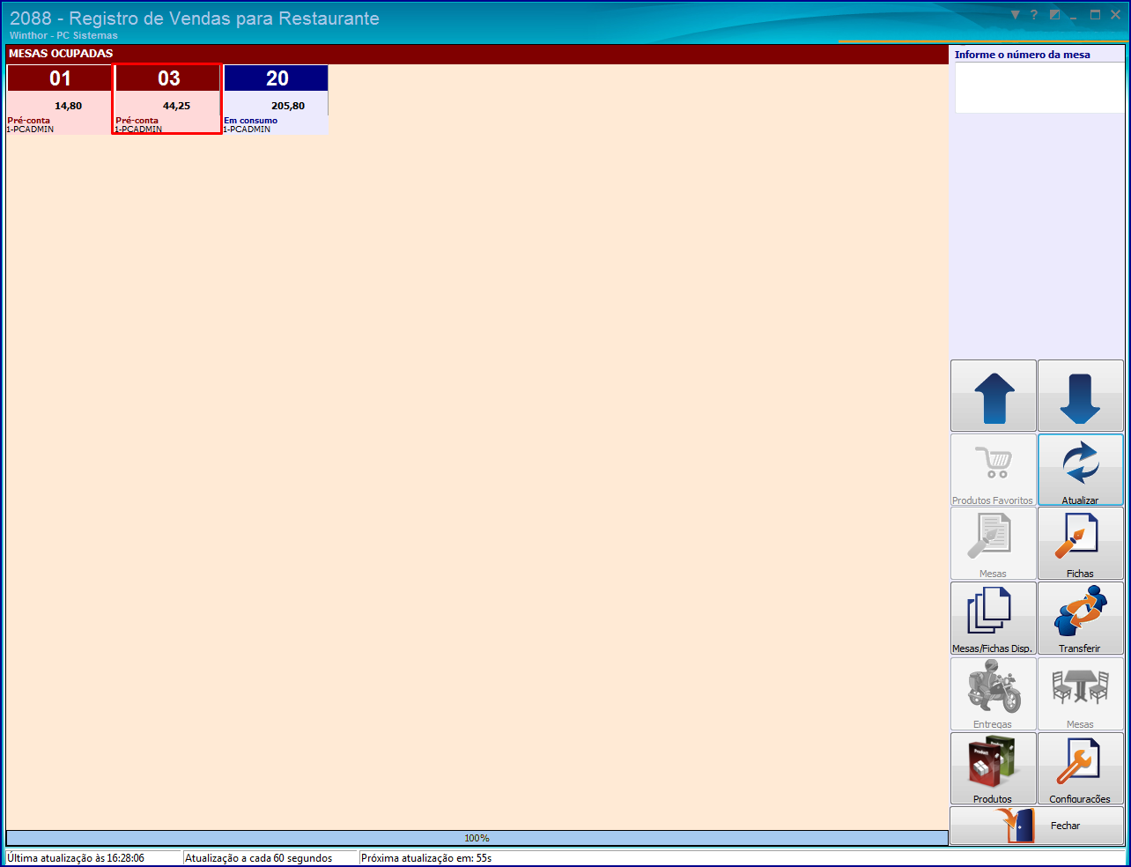1131x867 pixels.
Task: Click the 'MESAS OCUPADAS' header
Action: click(61, 54)
